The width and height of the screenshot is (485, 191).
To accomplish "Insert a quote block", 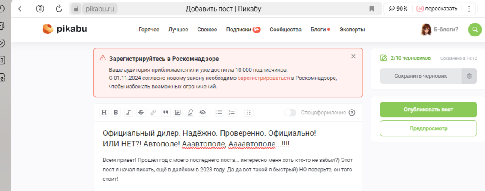I will (x=165, y=113).
